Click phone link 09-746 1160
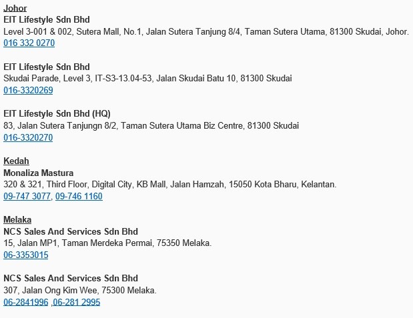The image size is (413, 318). [79, 196]
